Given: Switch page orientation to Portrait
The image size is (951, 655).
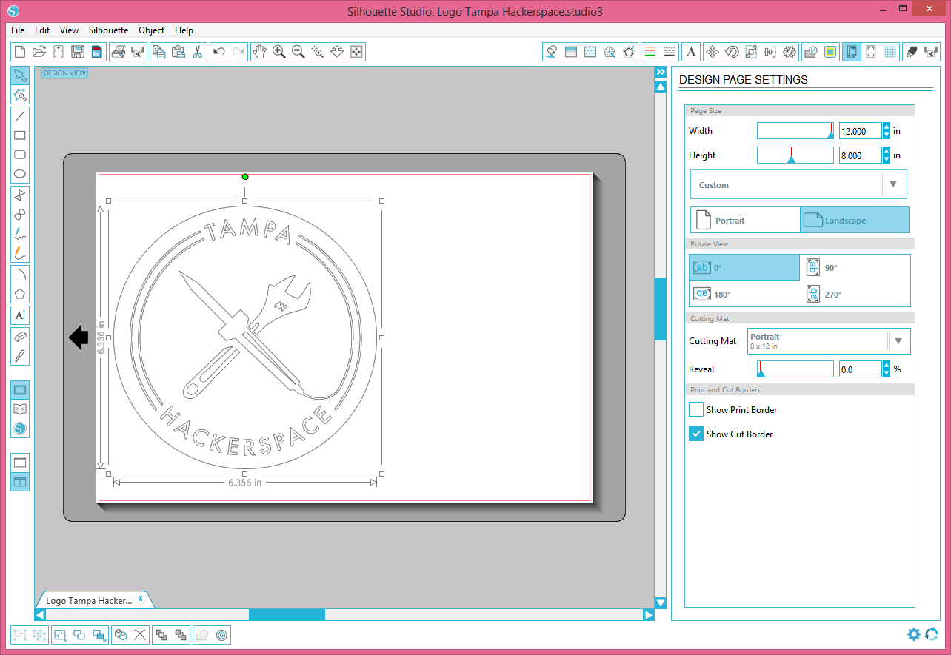Looking at the screenshot, I should coord(745,220).
